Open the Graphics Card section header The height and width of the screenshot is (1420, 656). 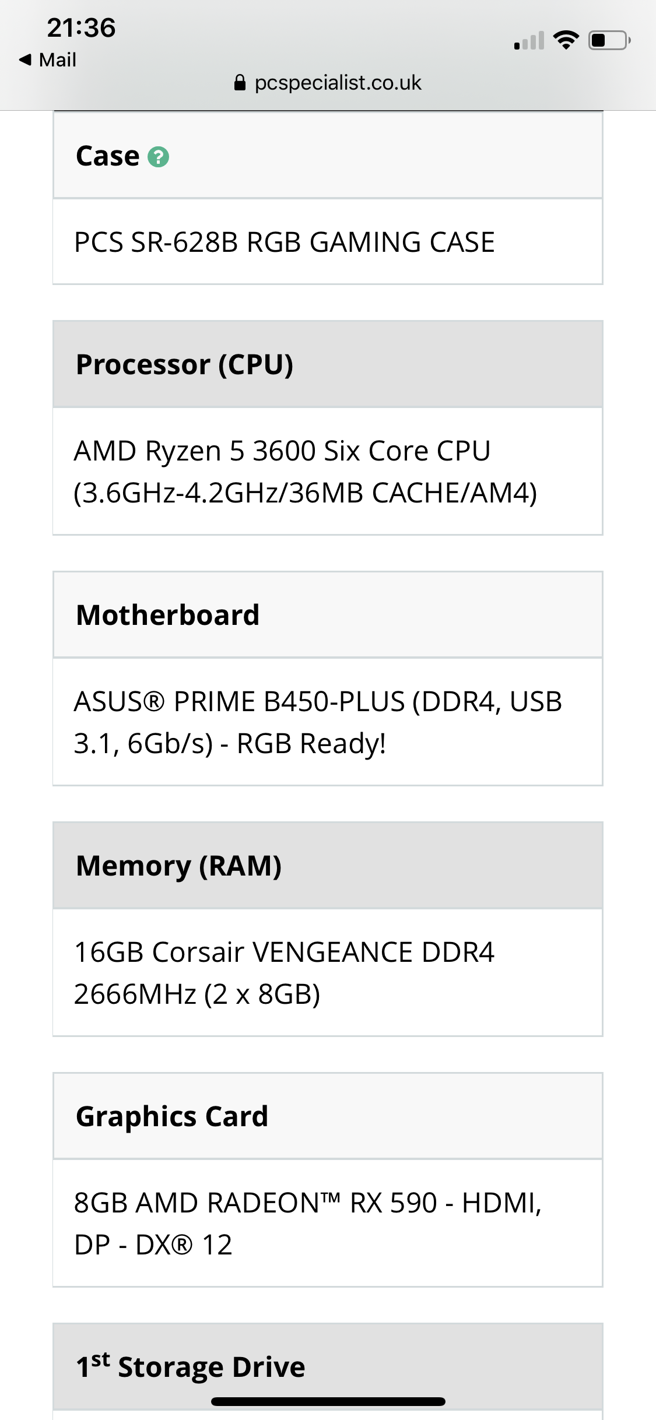coord(328,1116)
